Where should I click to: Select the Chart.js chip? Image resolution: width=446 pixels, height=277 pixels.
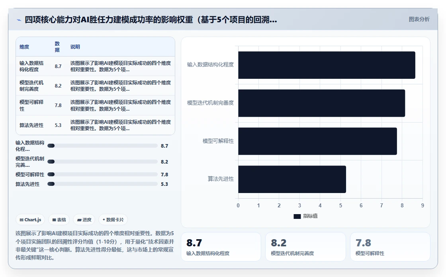click(x=30, y=220)
